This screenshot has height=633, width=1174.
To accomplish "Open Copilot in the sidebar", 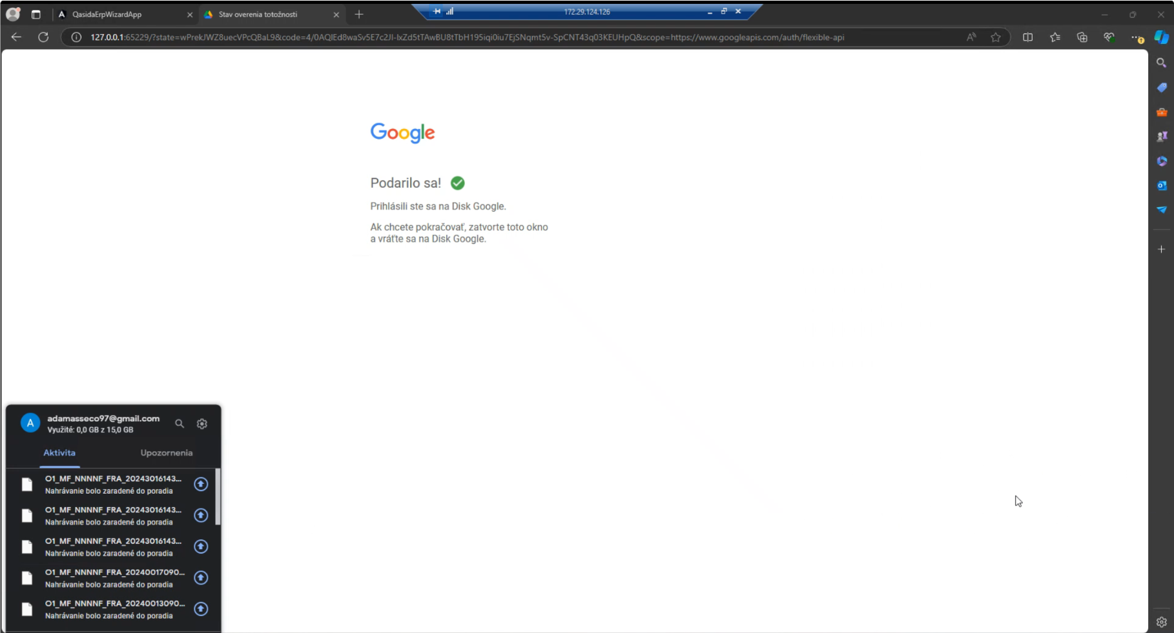I will [1162, 37].
